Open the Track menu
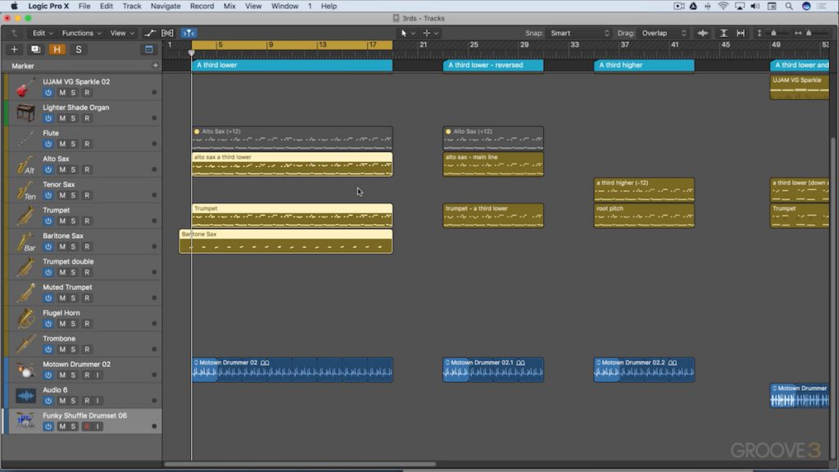839x472 pixels. tap(132, 6)
